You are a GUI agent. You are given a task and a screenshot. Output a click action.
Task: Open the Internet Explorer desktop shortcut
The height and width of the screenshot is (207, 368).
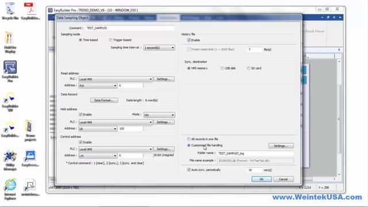10,189
